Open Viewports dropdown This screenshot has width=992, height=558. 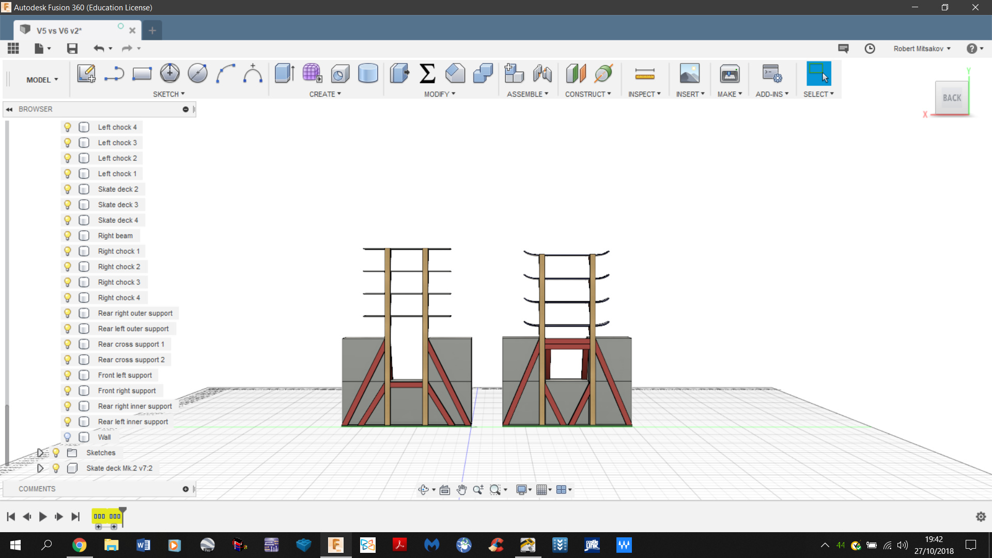(564, 490)
